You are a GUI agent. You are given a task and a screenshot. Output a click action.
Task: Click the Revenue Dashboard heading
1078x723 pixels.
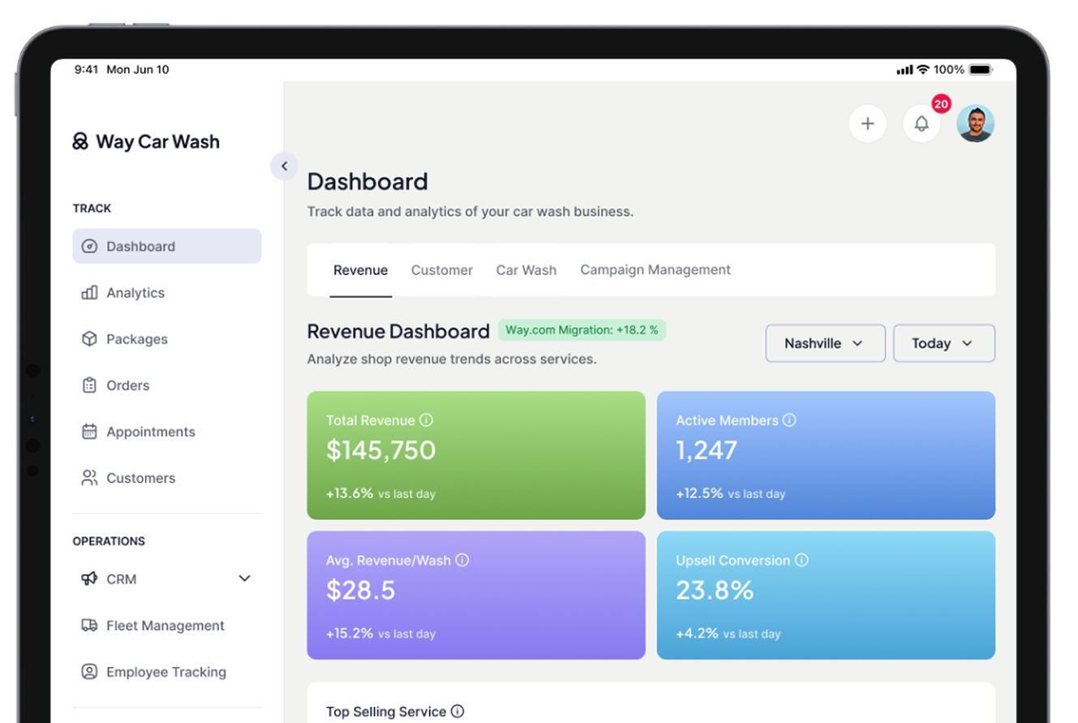pos(398,331)
